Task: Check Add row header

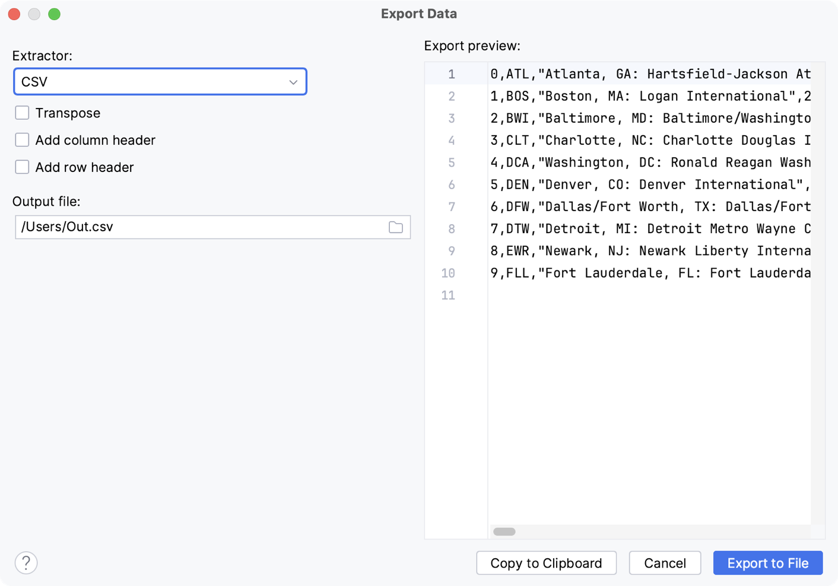Action: [x=22, y=167]
